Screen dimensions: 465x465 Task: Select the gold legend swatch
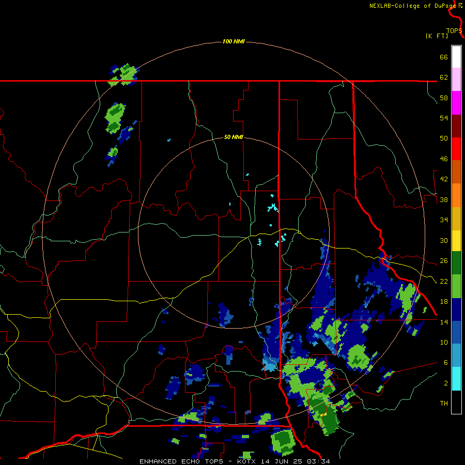click(456, 219)
